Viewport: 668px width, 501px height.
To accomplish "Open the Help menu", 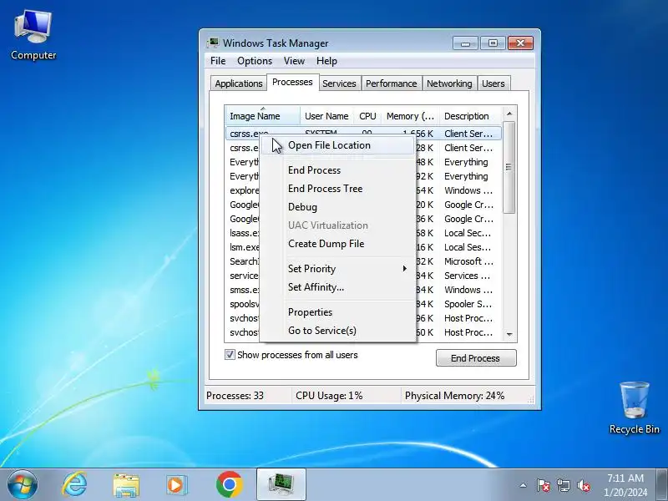I will (326, 61).
